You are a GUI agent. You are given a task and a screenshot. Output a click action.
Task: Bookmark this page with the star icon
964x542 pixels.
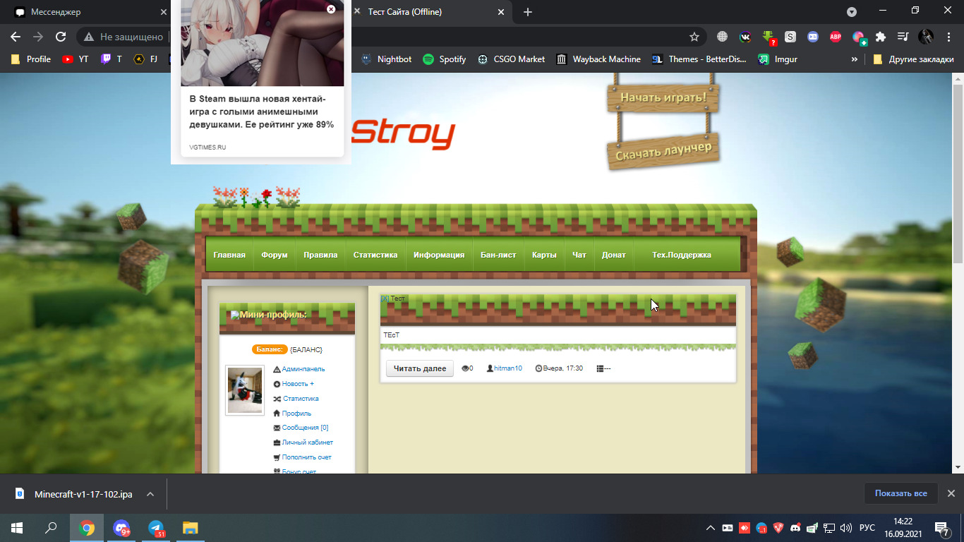[694, 37]
